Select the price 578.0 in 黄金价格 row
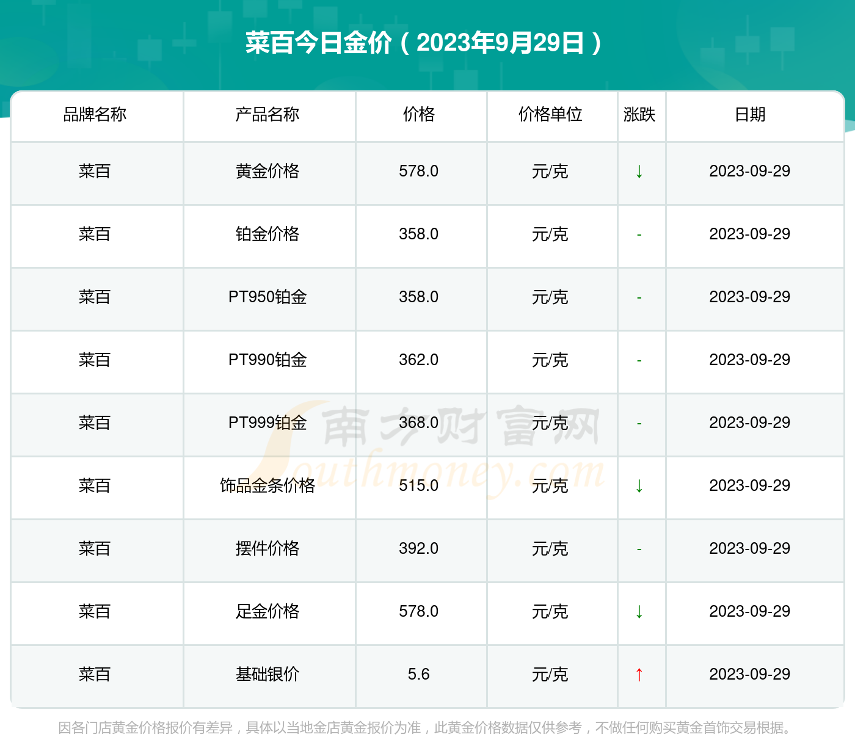This screenshot has height=737, width=855. pos(419,172)
